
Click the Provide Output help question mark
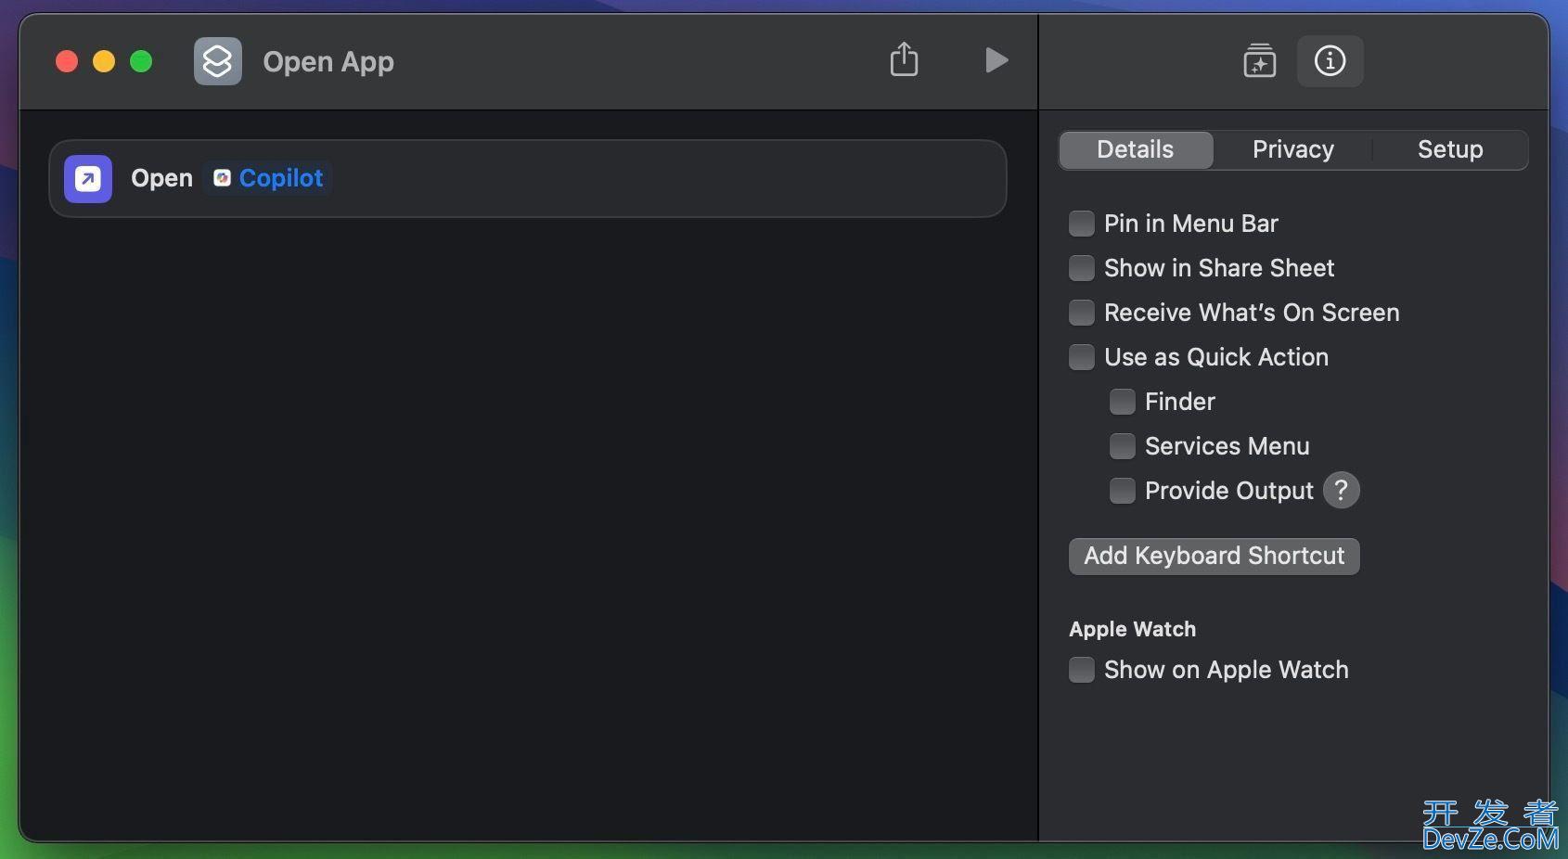(x=1341, y=491)
